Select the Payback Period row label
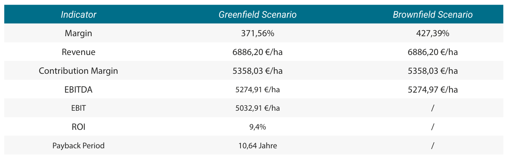Viewport: 508px width, 160px height. tap(78, 145)
